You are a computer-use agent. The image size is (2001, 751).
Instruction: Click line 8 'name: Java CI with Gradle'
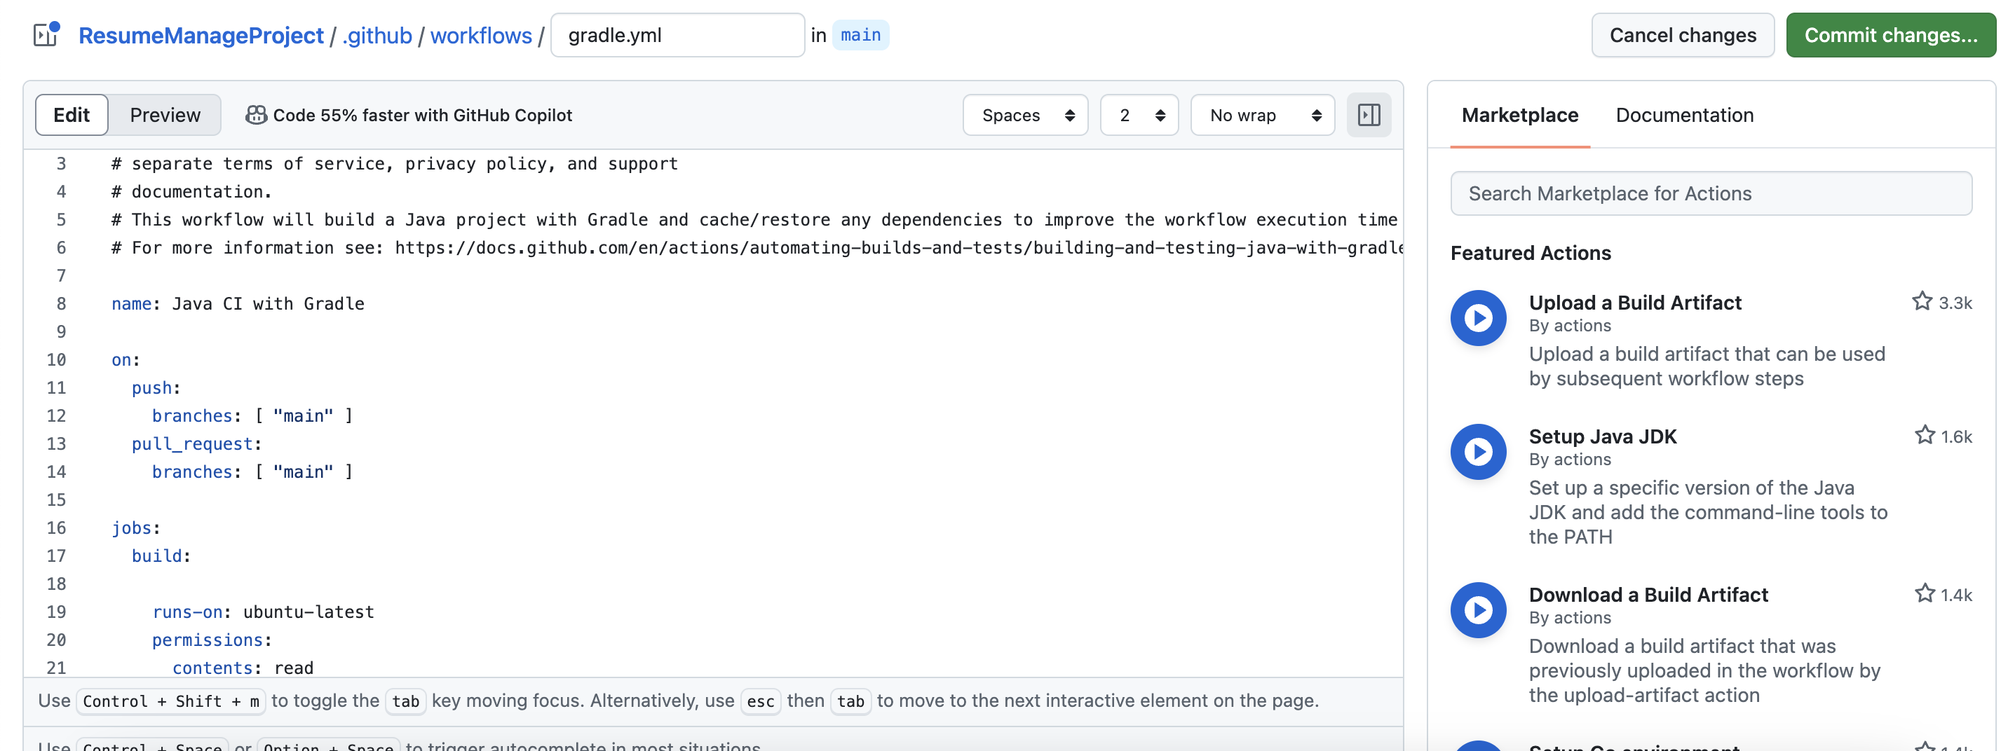pos(238,303)
